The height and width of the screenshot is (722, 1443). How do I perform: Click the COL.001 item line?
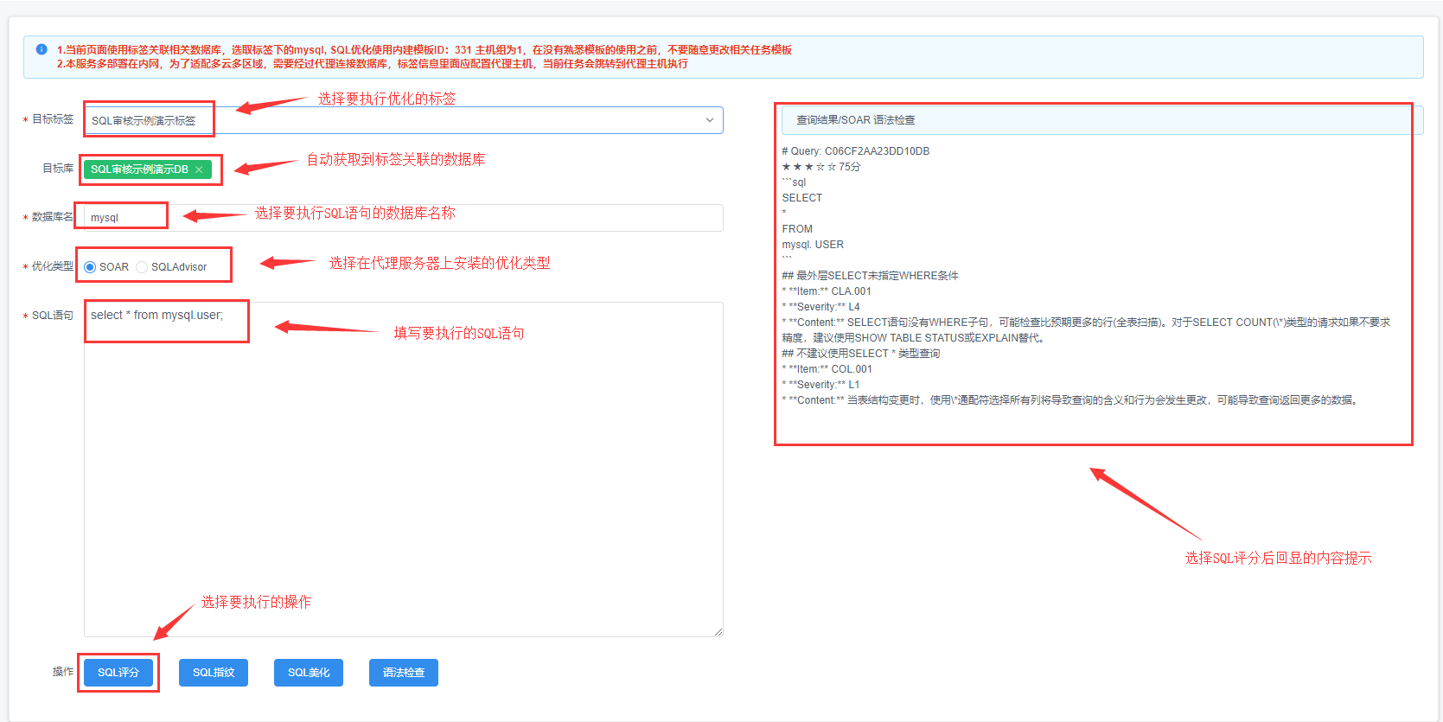tap(827, 369)
